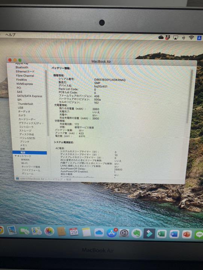This screenshot has height=270, width=203.
Task: Select FireWire in the sidebar
Action: click(21, 80)
